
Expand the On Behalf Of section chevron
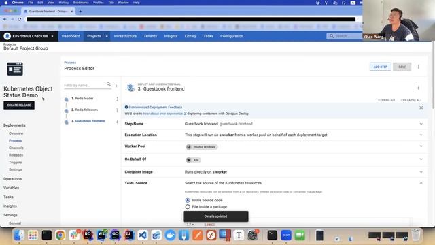(x=421, y=159)
